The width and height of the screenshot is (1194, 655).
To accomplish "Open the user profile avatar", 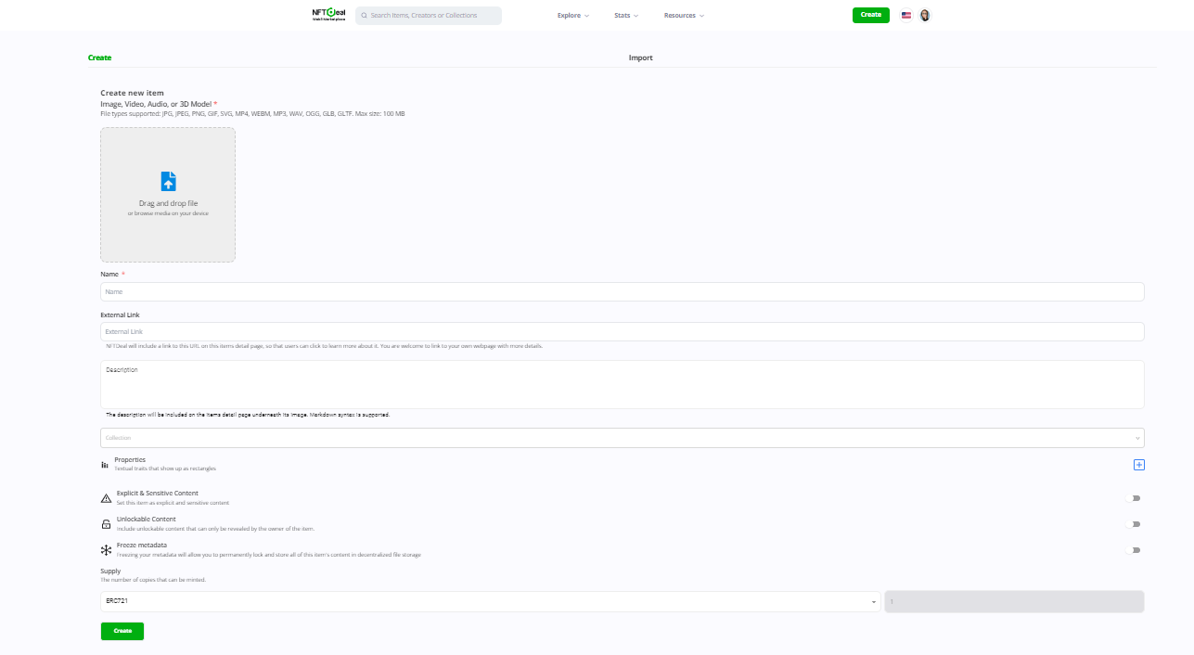I will click(x=925, y=16).
